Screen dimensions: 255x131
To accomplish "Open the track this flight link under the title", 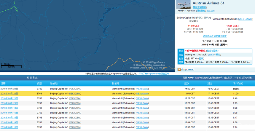I will [200, 7].
